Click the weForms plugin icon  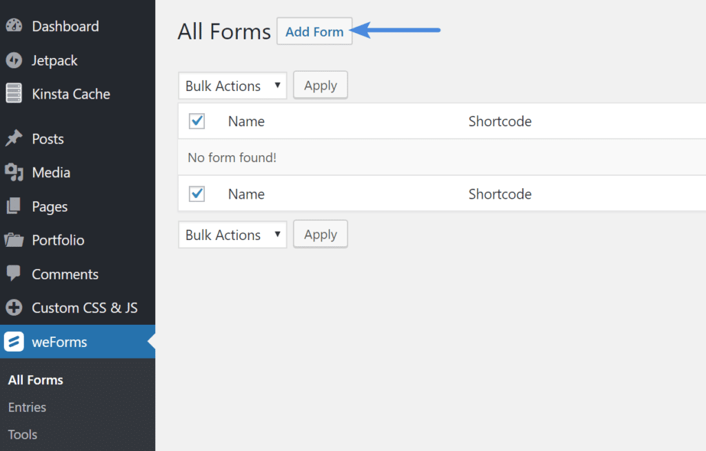(x=15, y=341)
